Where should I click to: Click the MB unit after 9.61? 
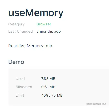52,87
